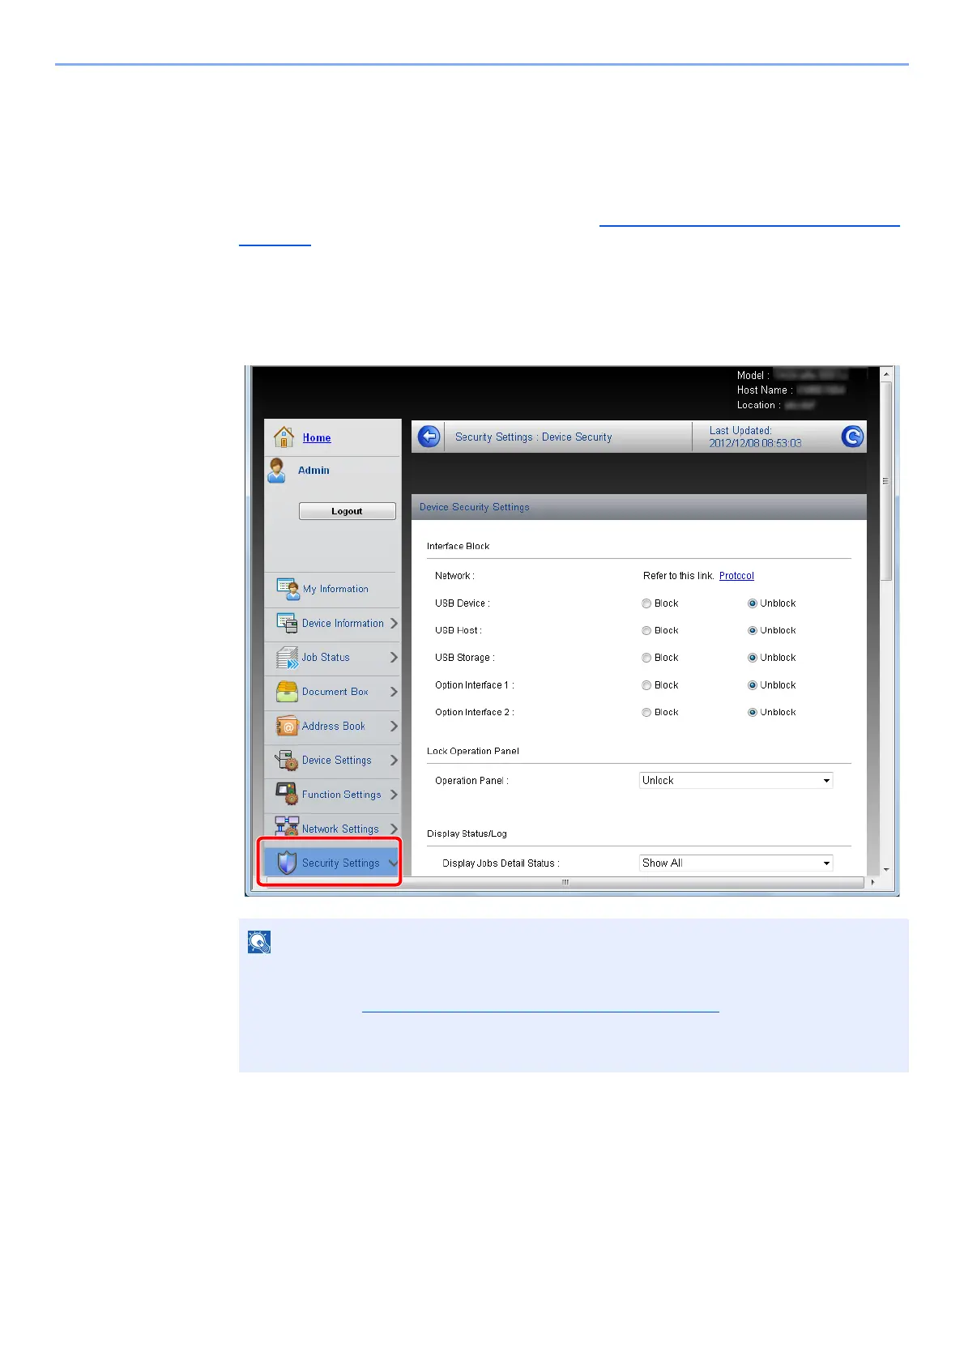Click the Network Settings icon

pos(287,828)
